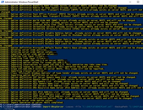Click the 'NIS Domain List' option line
This screenshot has width=143, height=110.
coord(60,81)
